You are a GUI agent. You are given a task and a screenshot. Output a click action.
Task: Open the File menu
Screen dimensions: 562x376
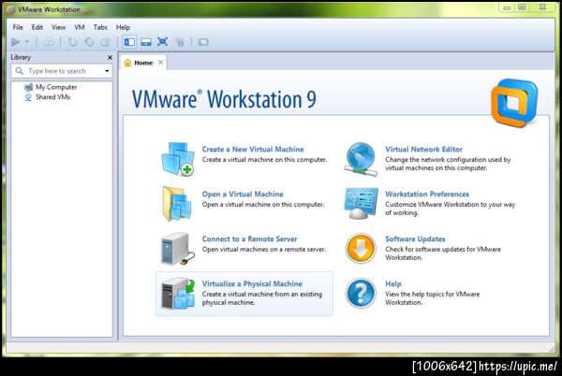[x=18, y=27]
